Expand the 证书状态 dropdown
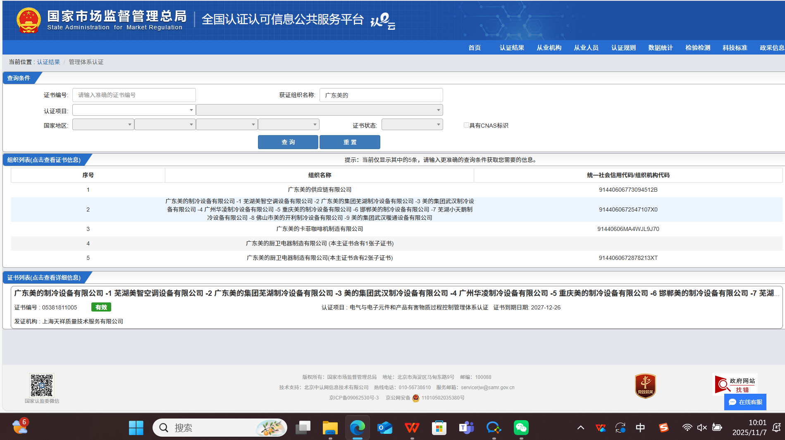785x440 pixels. pos(412,125)
